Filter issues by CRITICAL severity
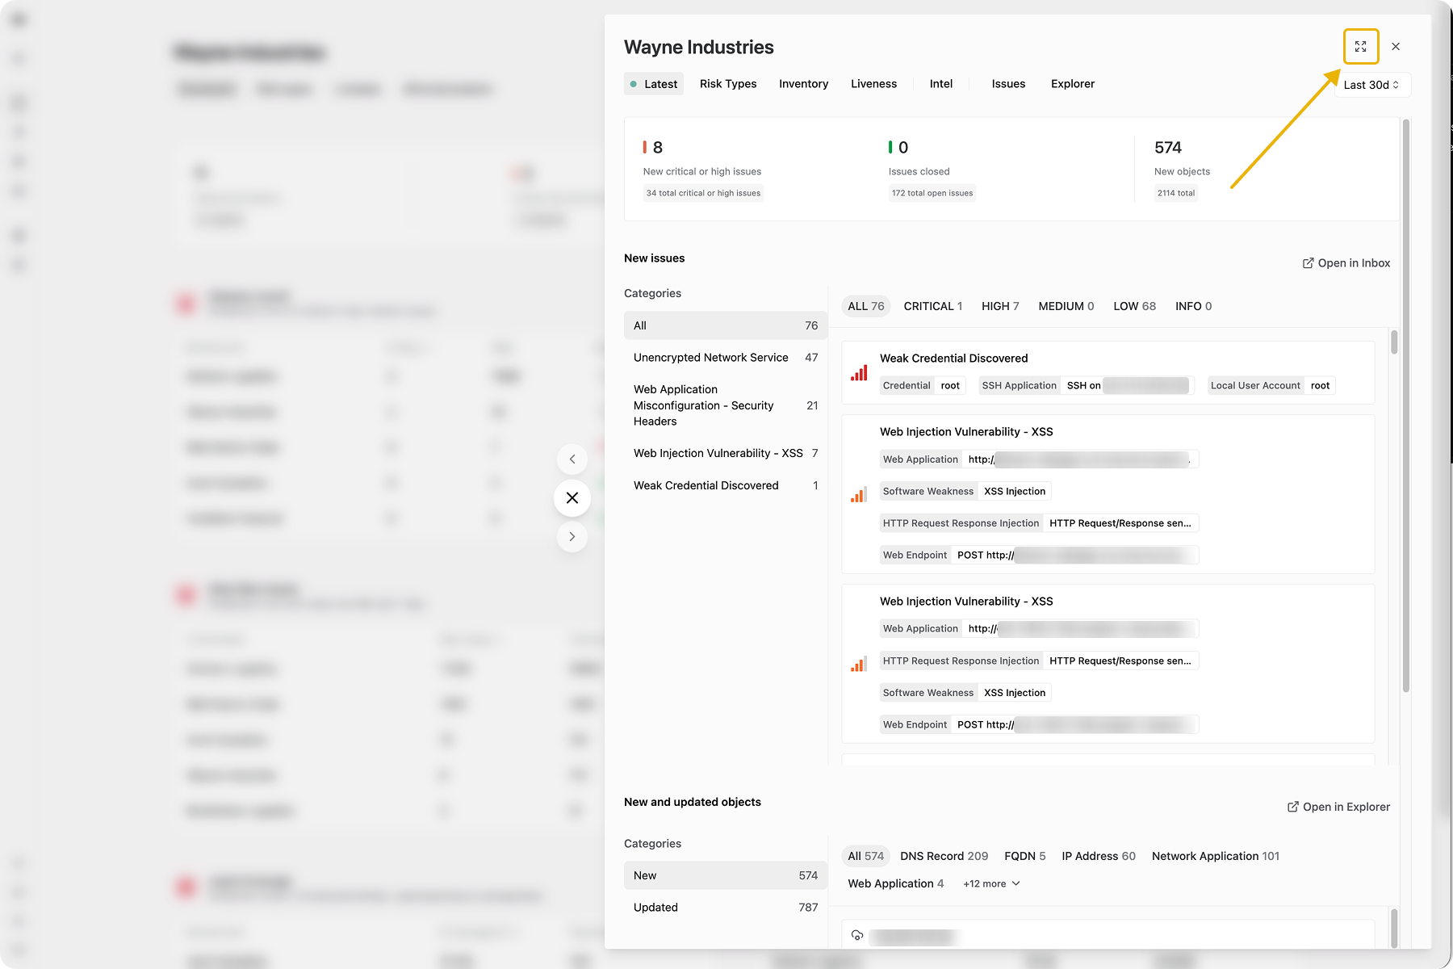Image resolution: width=1453 pixels, height=969 pixels. 932,307
